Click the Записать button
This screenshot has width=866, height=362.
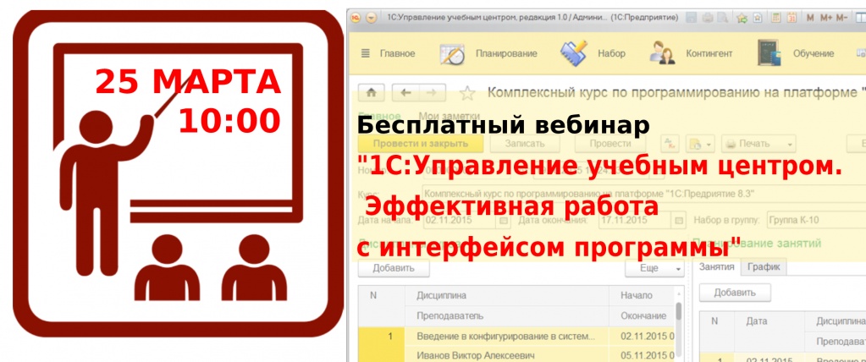tap(525, 144)
